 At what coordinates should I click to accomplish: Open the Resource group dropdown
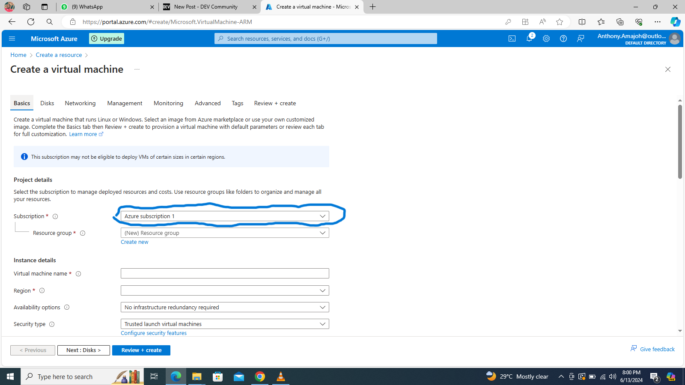pyautogui.click(x=225, y=233)
